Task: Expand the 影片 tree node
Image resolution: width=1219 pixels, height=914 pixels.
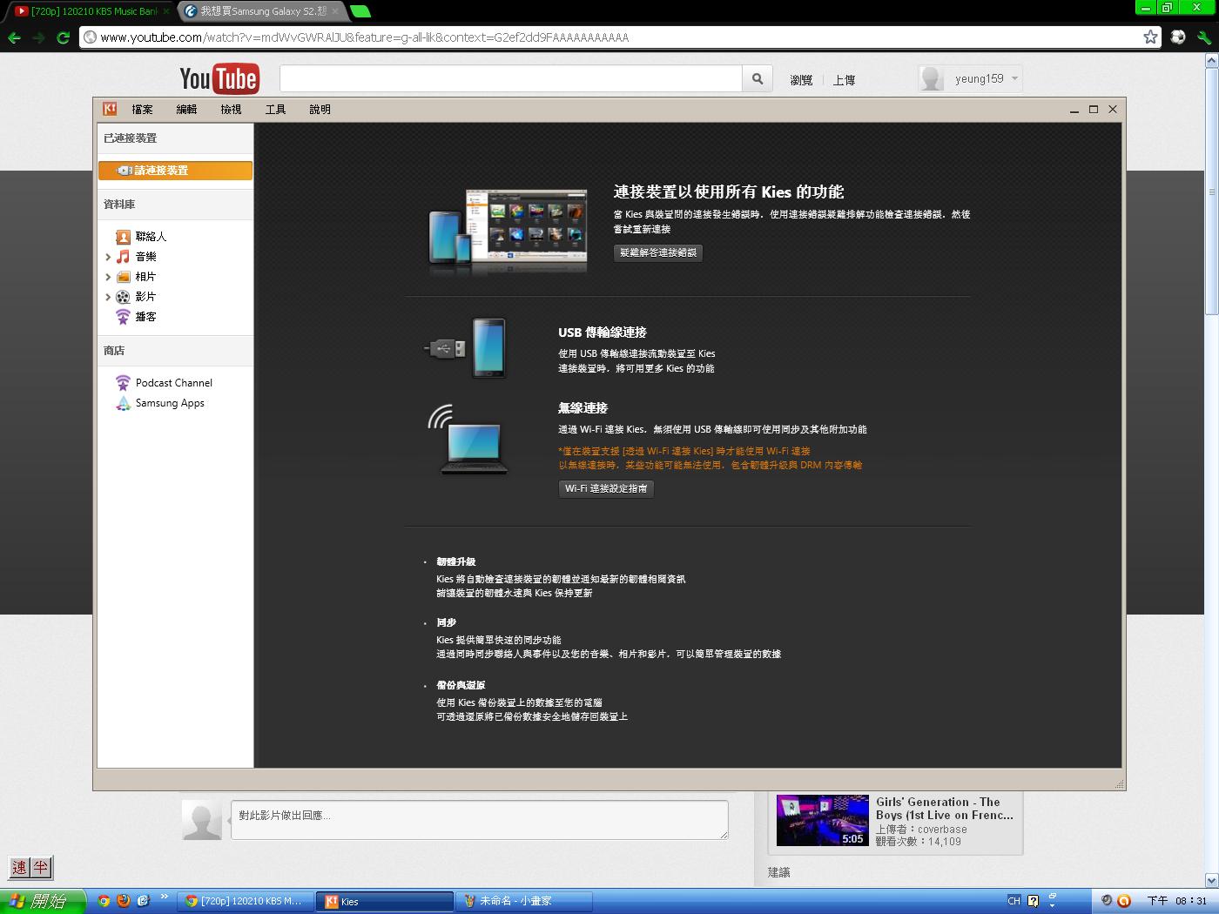Action: coord(108,297)
